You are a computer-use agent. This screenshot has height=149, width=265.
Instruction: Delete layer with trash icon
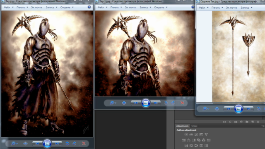[258, 122]
